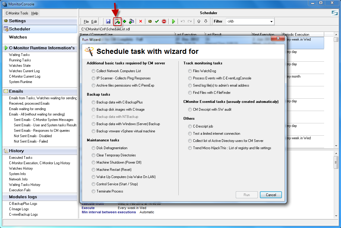Select C-Descript job radio button
Screen dimensions: 341x228
190,126
